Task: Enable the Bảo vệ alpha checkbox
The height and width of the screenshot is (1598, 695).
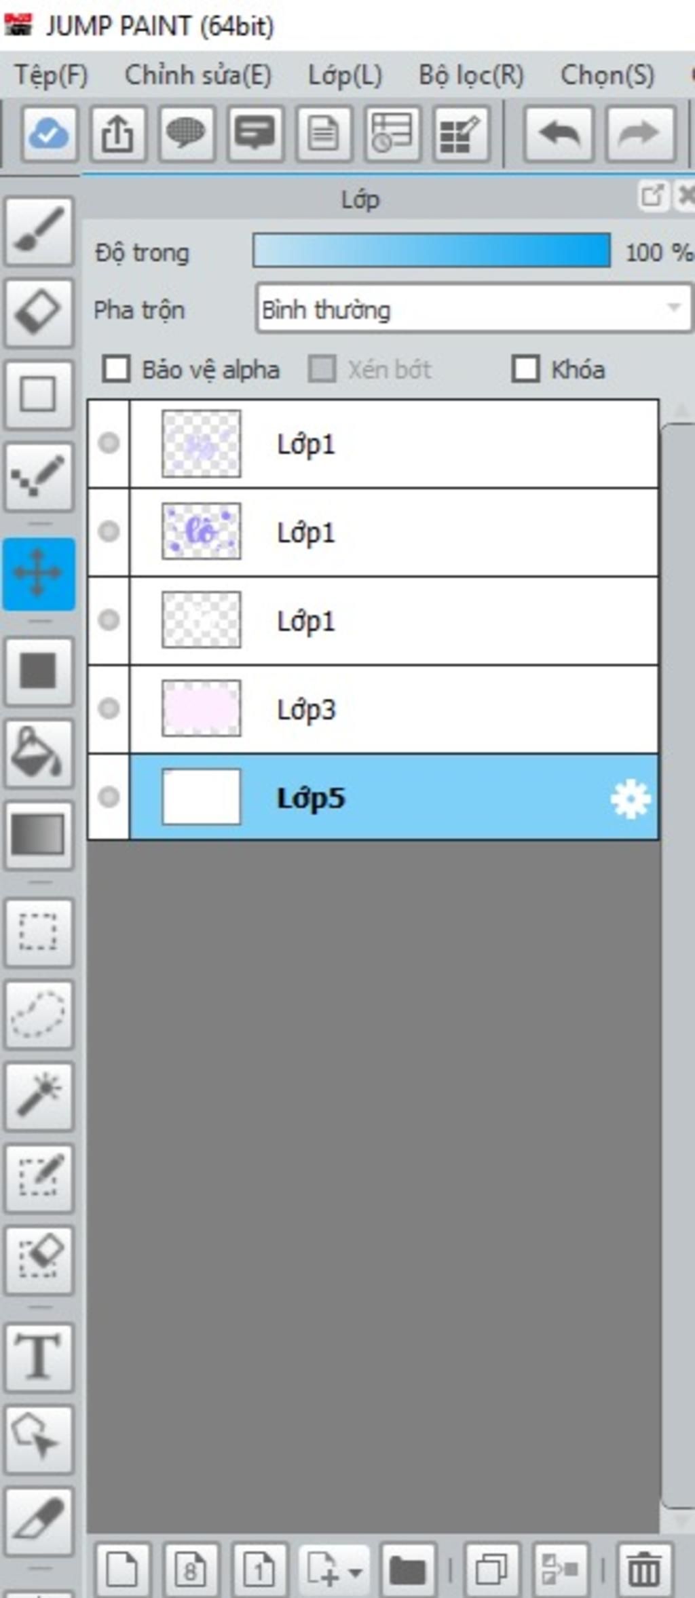Action: click(x=116, y=369)
